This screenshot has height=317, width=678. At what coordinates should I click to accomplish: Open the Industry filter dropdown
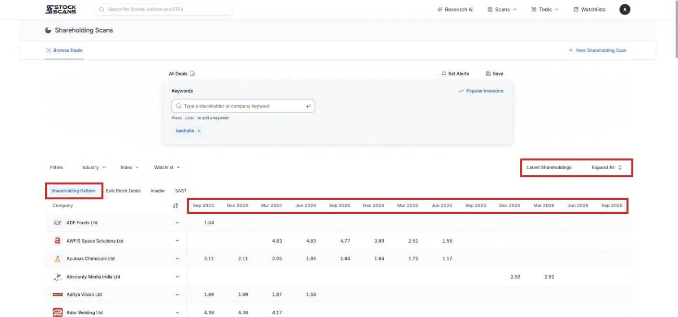pyautogui.click(x=93, y=167)
